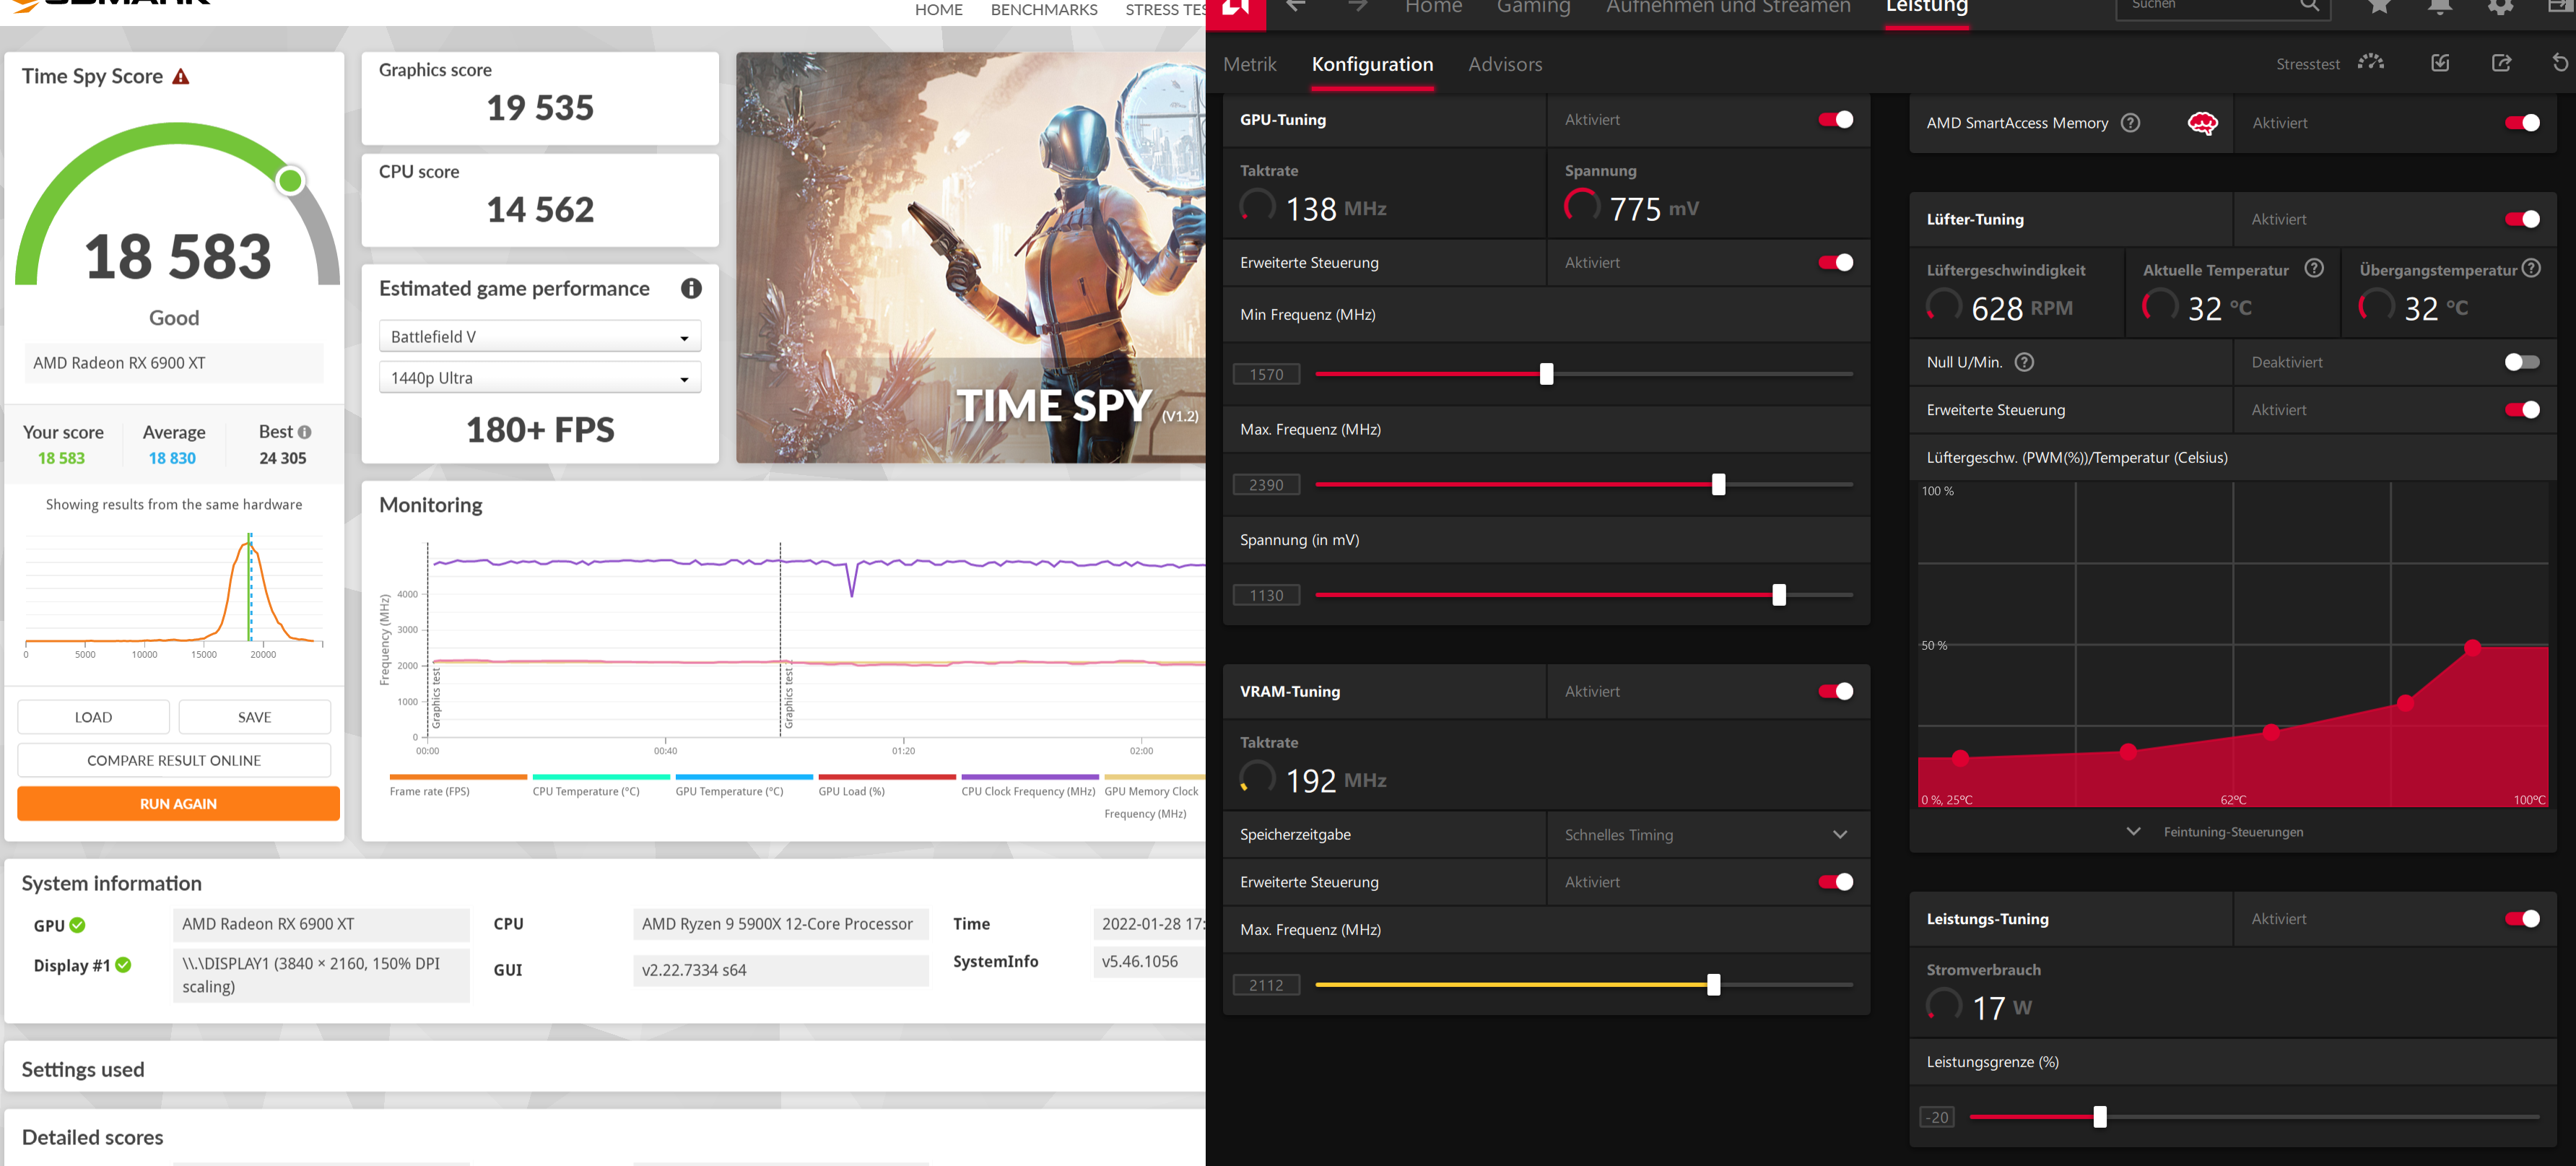Enable the Null U/Min. toggle
2576x1166 pixels.
2521,362
